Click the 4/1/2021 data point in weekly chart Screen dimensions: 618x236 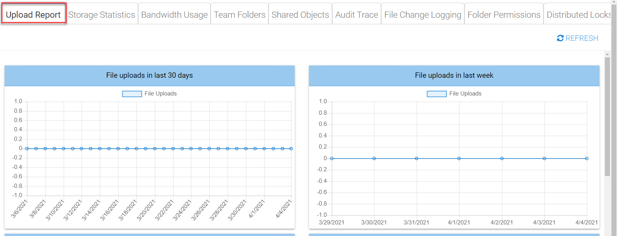click(459, 158)
